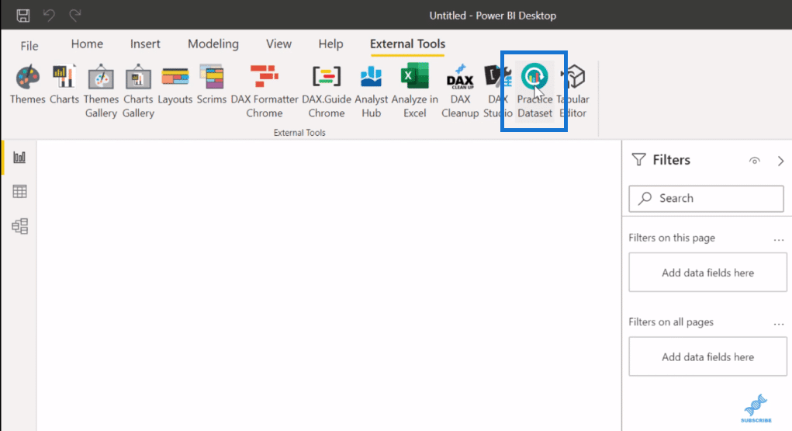This screenshot has width=792, height=431.
Task: Switch to the Home ribbon tab
Action: 87,44
